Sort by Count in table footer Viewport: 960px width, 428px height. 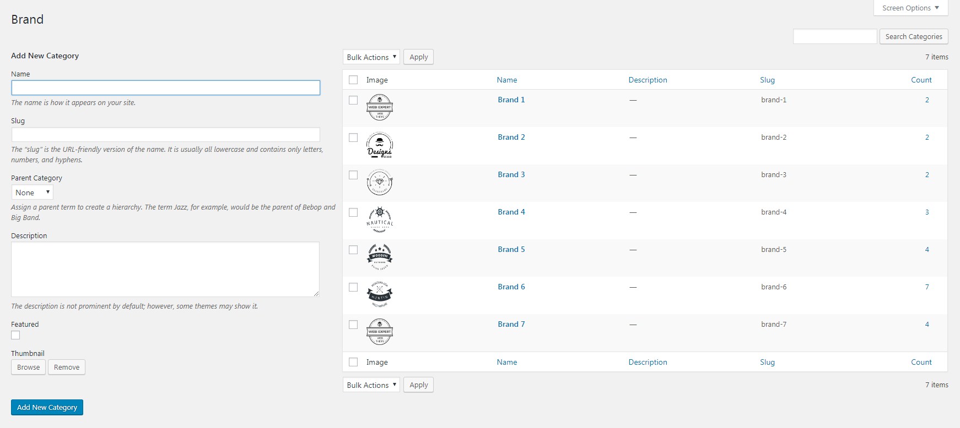pos(921,362)
